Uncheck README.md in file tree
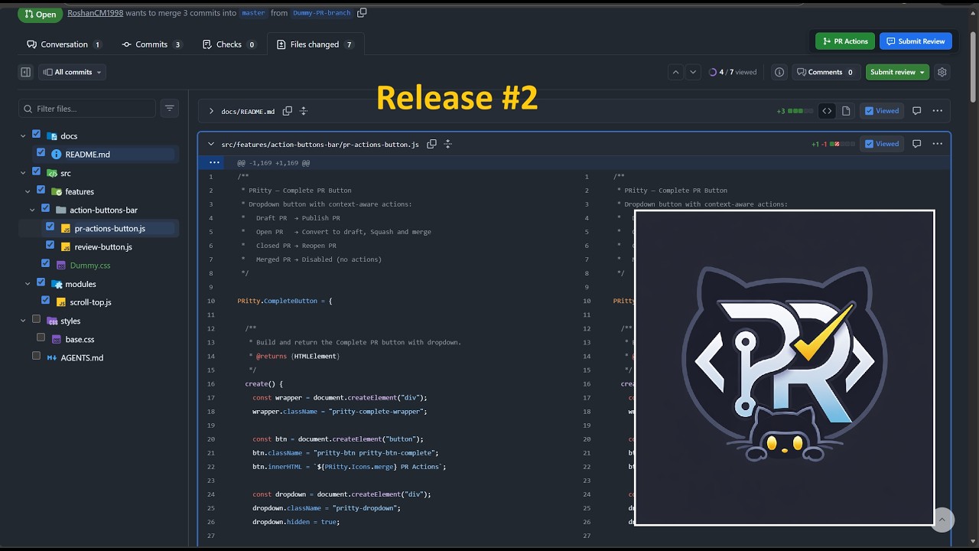This screenshot has width=979, height=551. [x=41, y=153]
